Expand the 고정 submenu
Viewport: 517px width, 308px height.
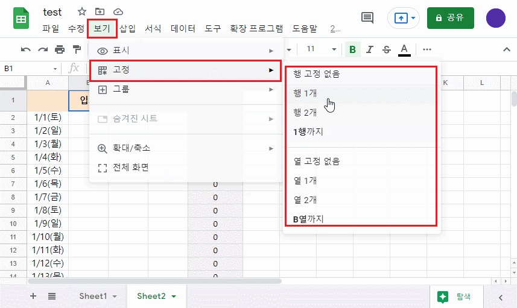[186, 70]
